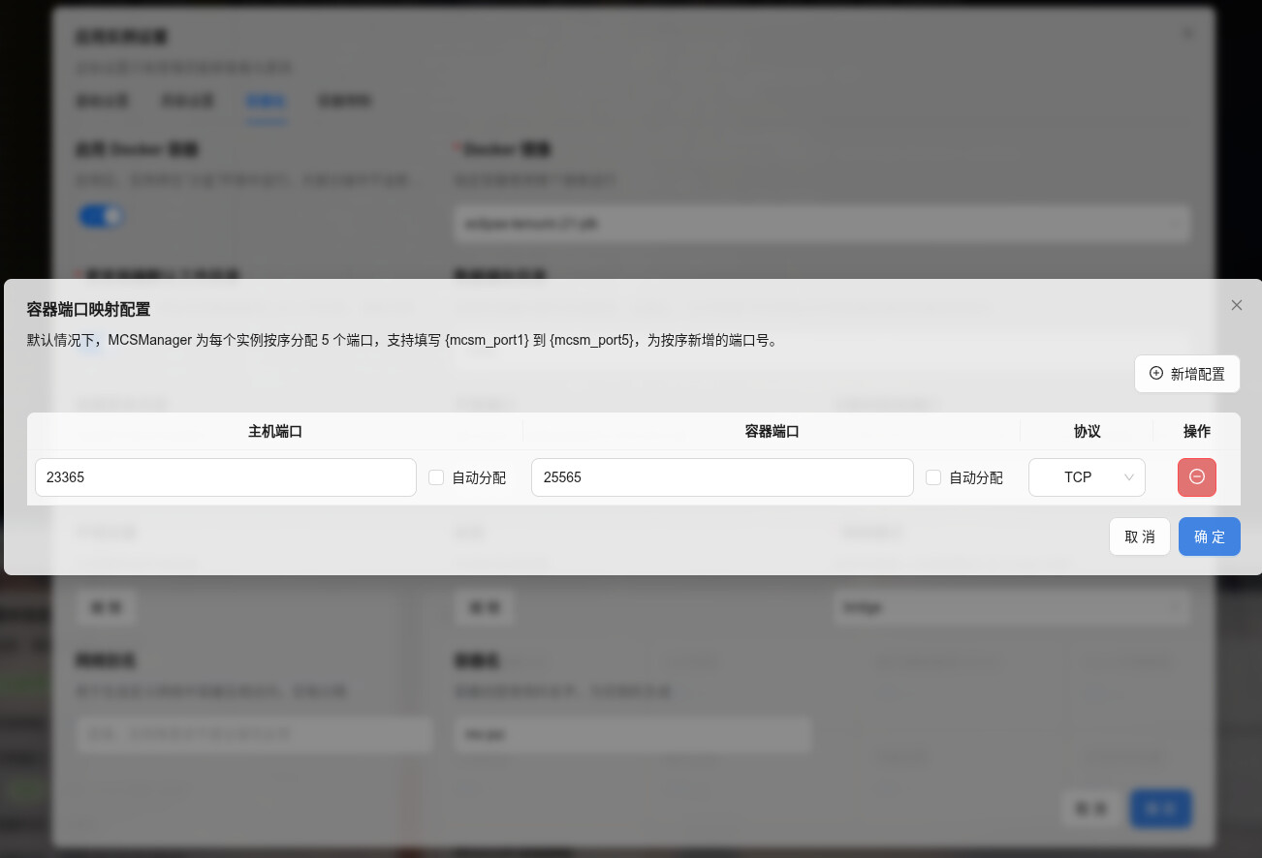Open the TCP protocol dropdown
The image size is (1262, 858).
1087,477
